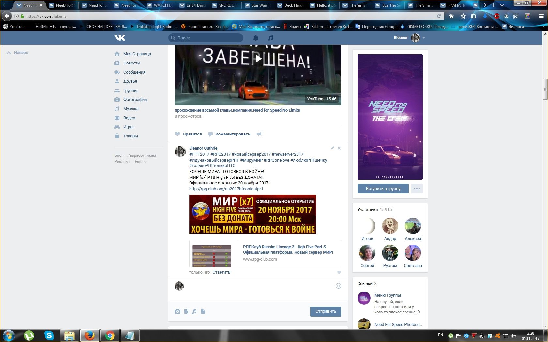The image size is (548, 342).
Task: Attach a photo to the comment
Action: click(177, 311)
